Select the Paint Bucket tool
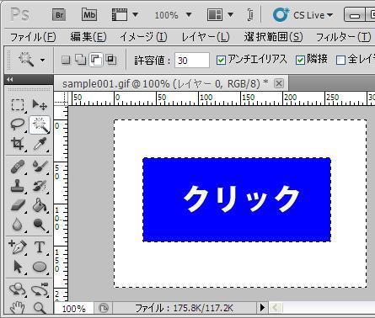The width and height of the screenshot is (375, 318). pos(40,205)
